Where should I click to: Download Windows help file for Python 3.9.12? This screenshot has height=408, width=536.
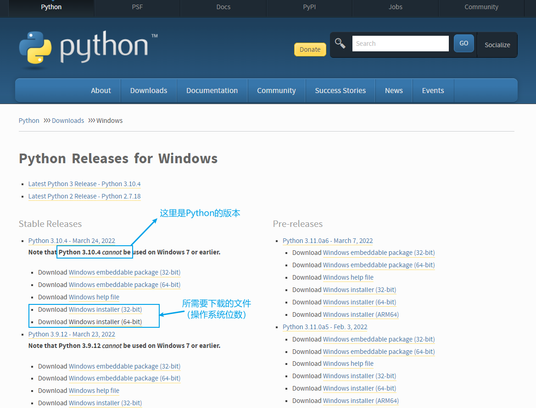[94, 391]
